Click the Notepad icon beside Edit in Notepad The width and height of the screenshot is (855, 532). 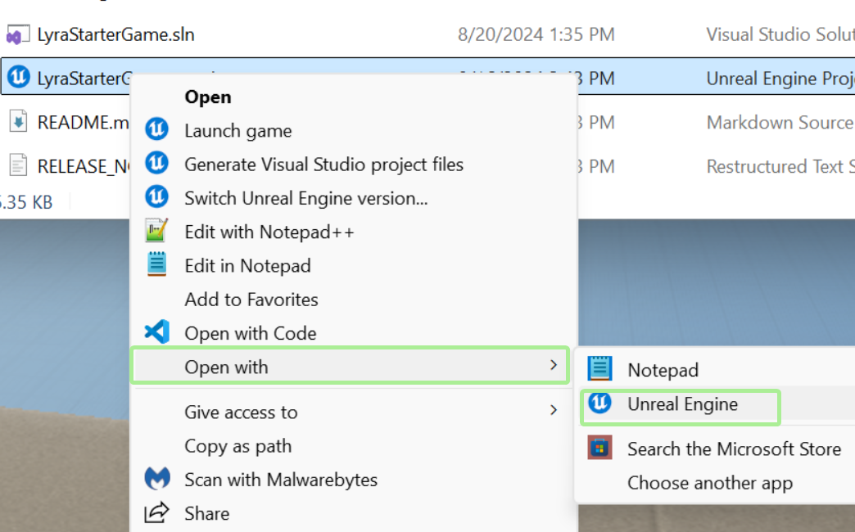156,264
